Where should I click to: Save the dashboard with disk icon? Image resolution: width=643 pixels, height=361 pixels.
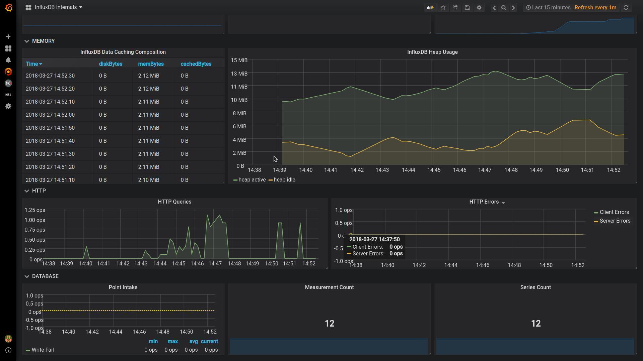467,7
